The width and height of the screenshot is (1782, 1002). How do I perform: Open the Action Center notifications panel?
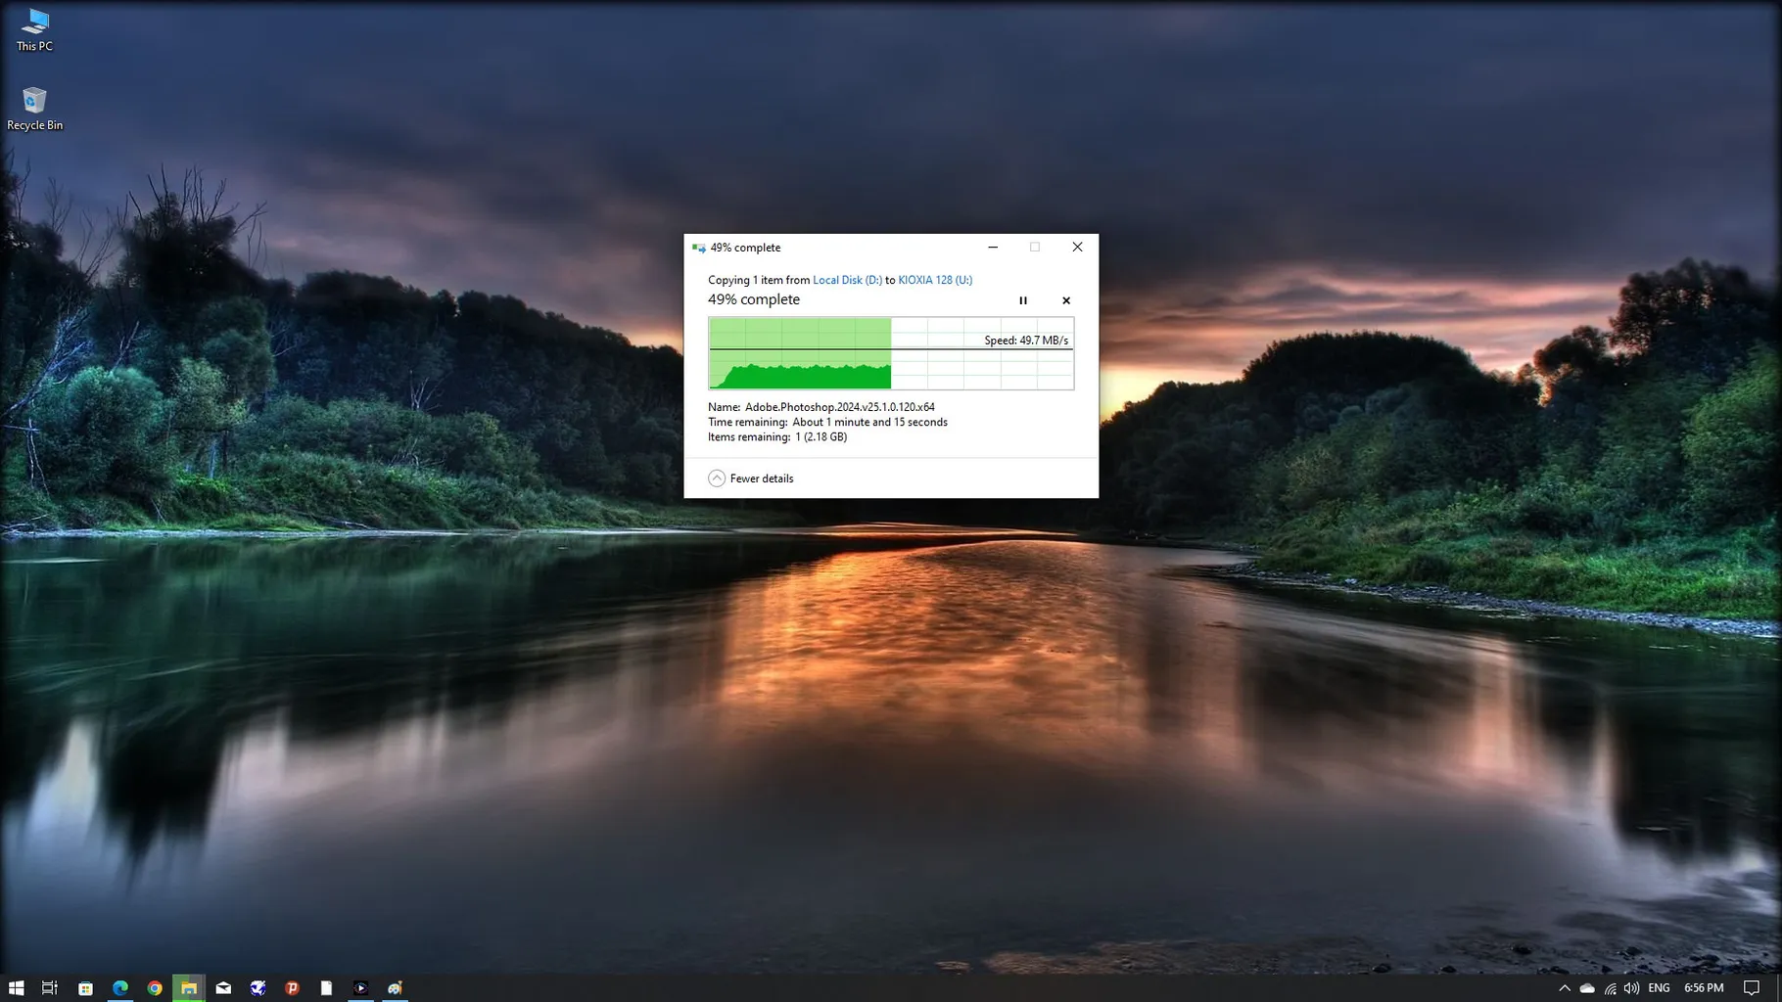1752,988
